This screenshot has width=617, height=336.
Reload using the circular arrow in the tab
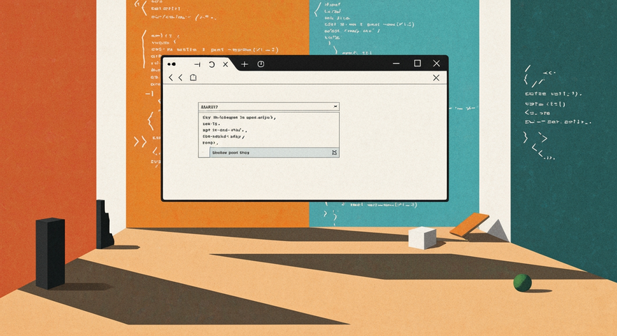point(211,64)
